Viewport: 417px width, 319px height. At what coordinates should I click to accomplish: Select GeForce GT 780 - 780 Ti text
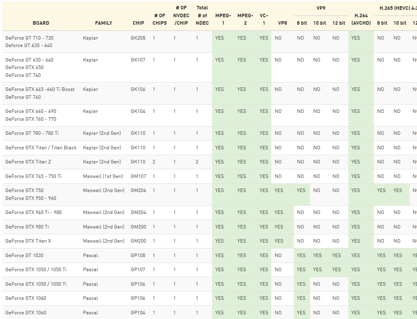point(32,133)
